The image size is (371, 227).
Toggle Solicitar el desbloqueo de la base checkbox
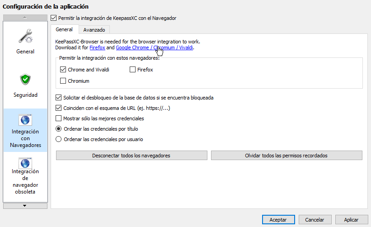58,98
